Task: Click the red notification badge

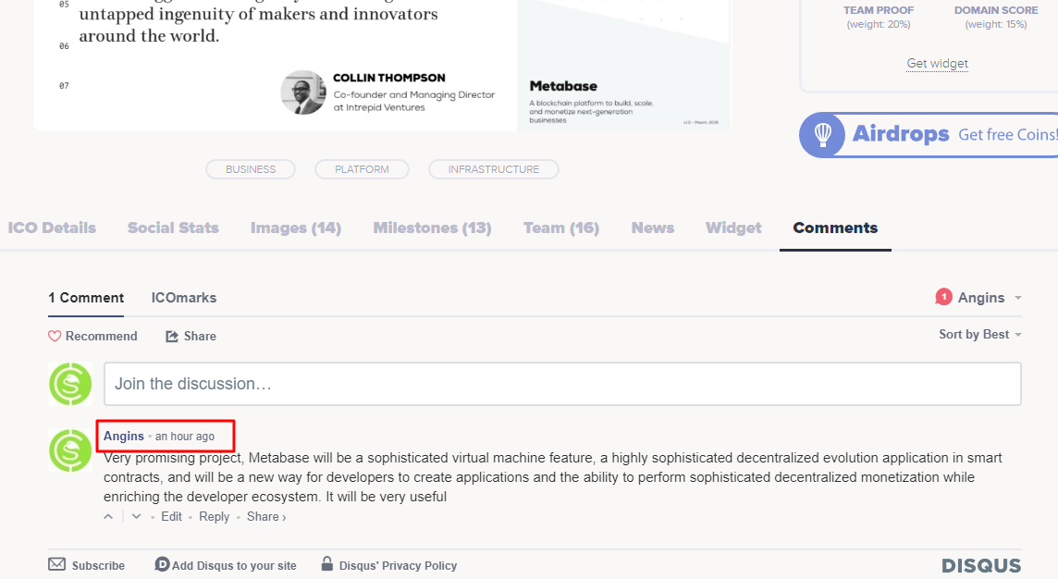Action: pos(943,297)
